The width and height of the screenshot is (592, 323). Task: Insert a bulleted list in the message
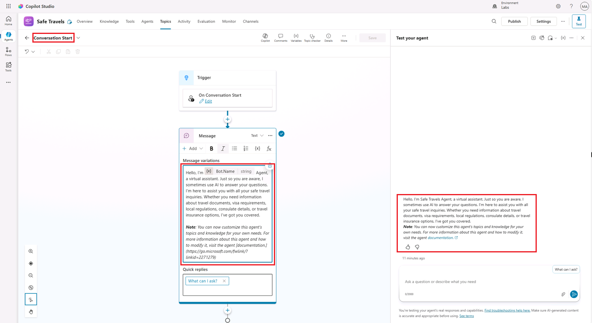(x=234, y=149)
